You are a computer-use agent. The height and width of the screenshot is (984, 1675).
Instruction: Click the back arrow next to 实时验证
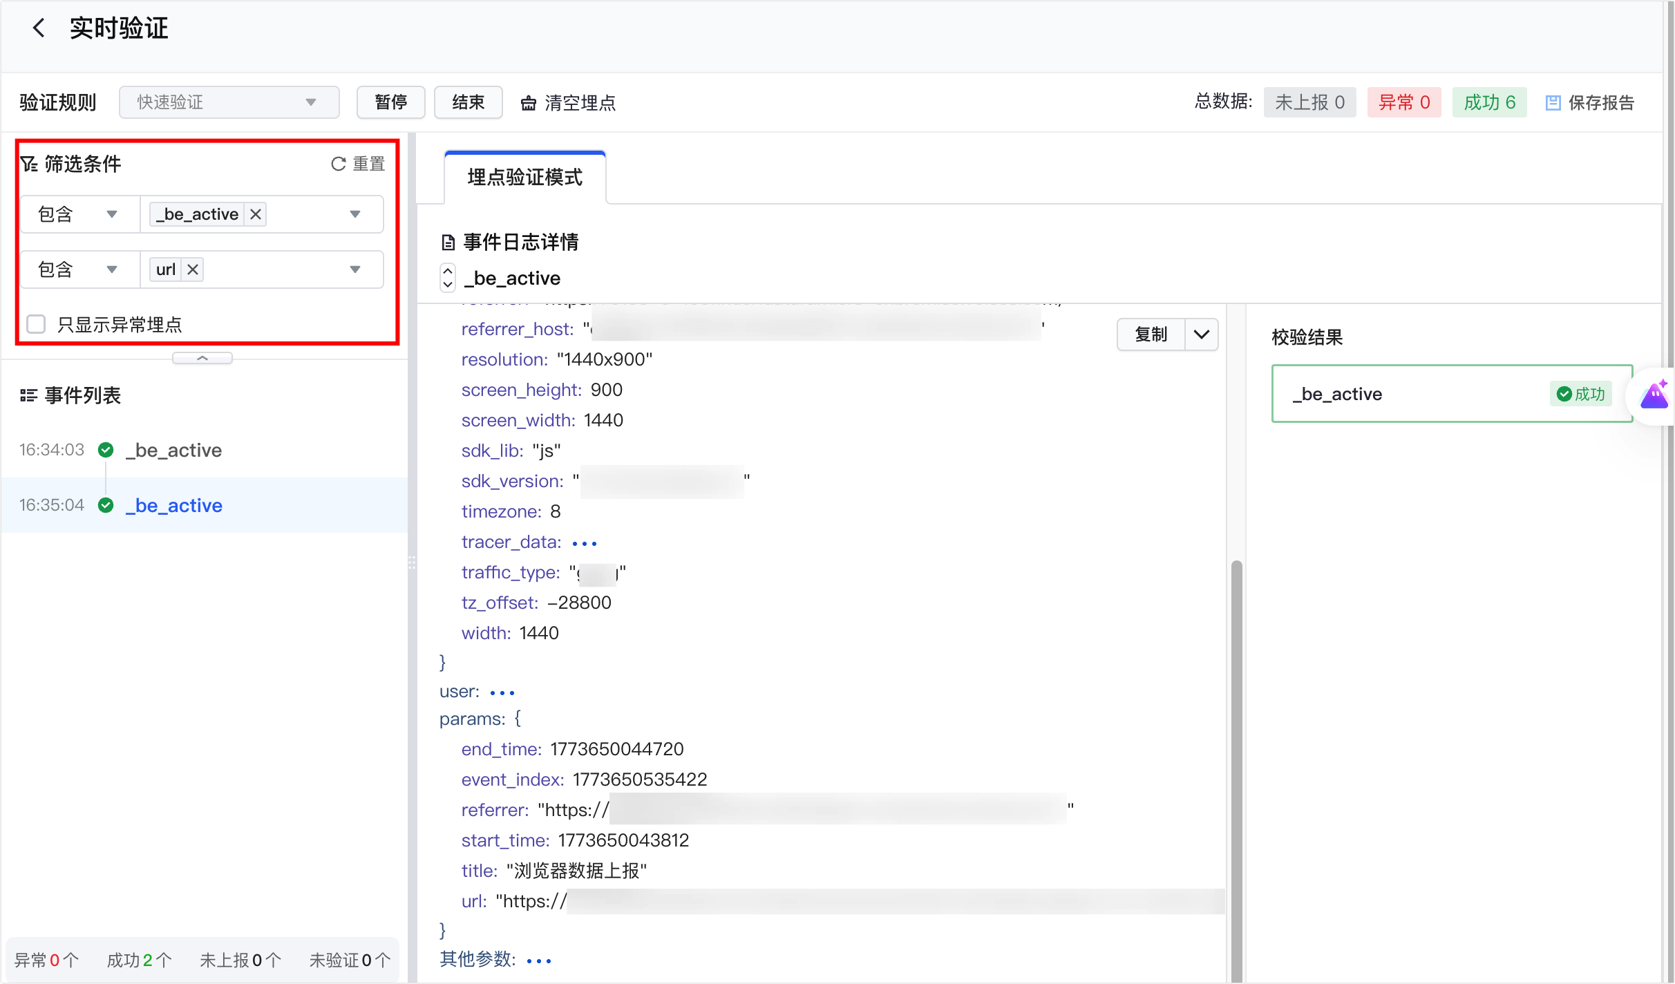[x=39, y=28]
